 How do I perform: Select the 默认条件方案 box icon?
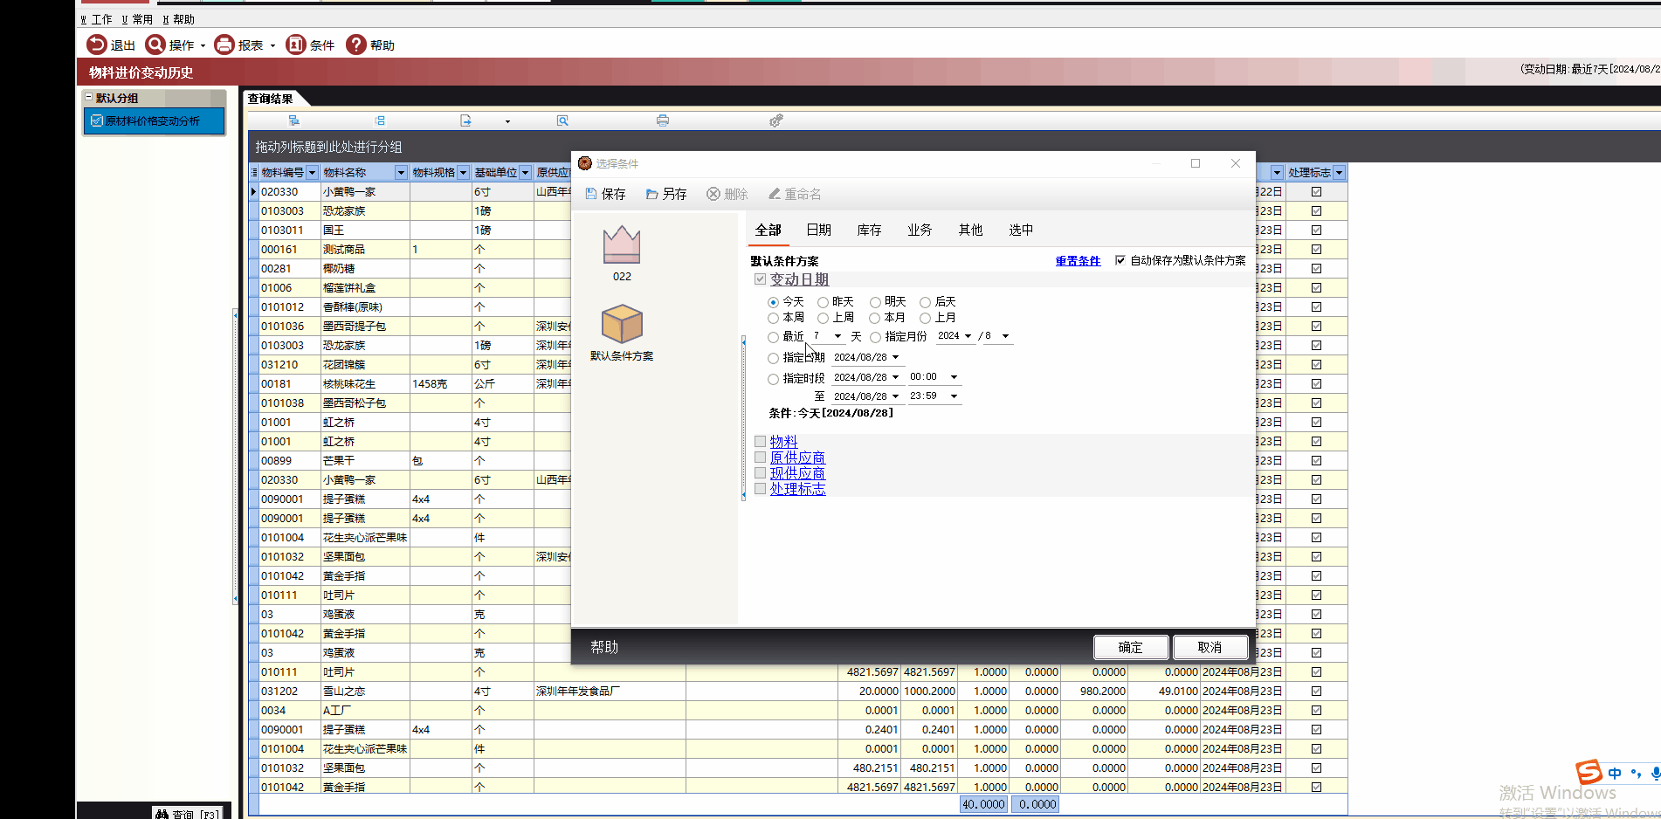622,325
